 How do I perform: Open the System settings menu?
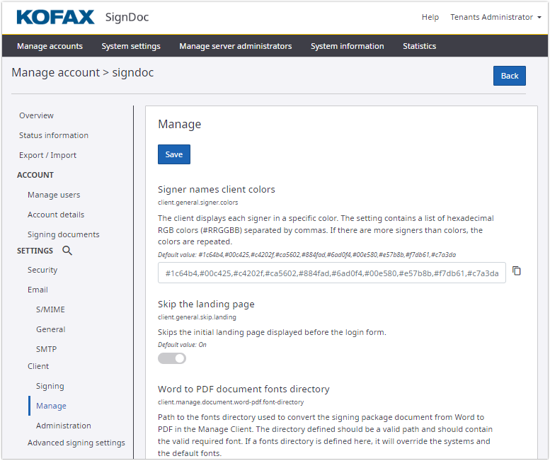point(131,46)
